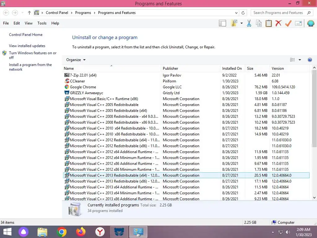
Task: Open the Edit menu
Action: [x=17, y=23]
